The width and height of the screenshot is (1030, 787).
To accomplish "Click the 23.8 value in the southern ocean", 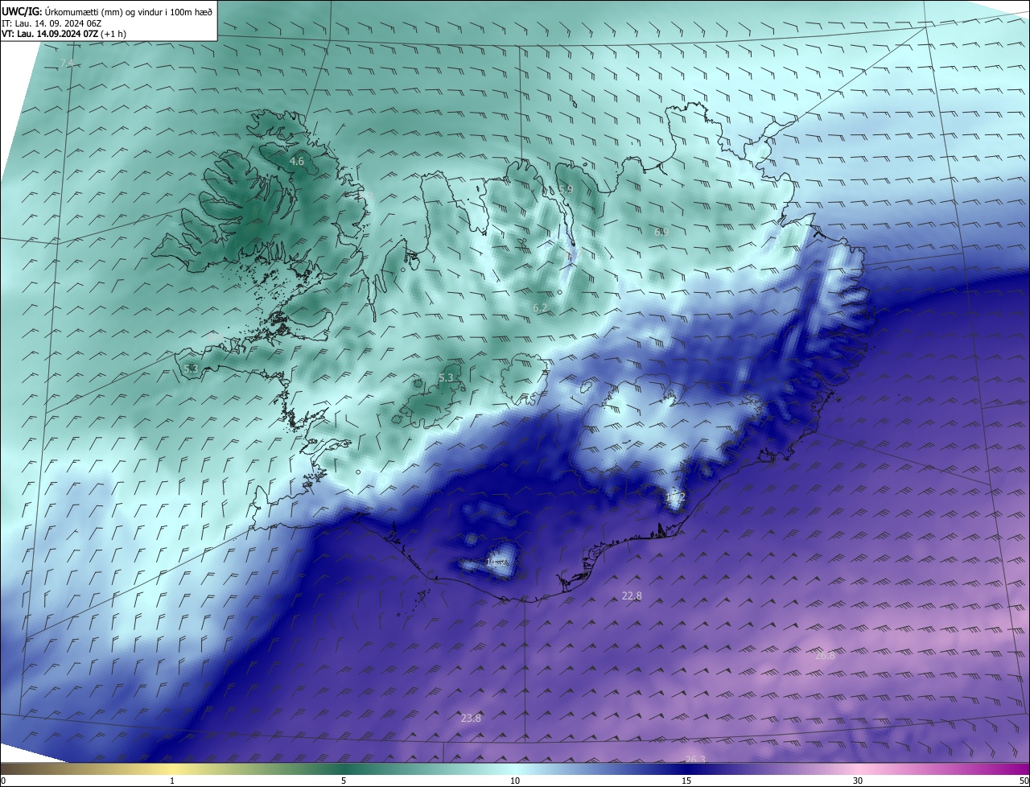I will (x=471, y=719).
